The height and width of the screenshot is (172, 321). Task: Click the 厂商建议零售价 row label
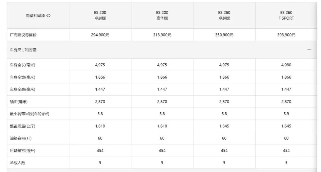23,35
